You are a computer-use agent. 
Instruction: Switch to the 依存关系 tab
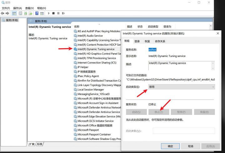tap(160, 41)
